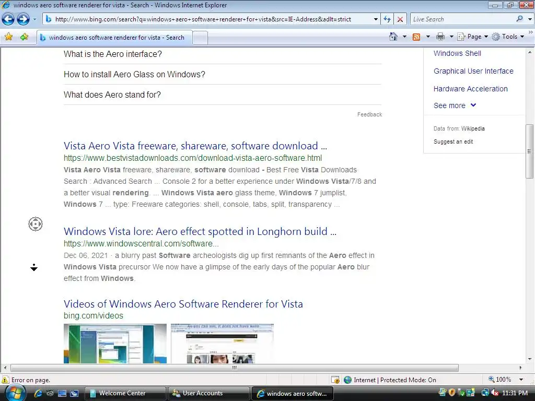Image resolution: width=535 pixels, height=401 pixels.
Task: Open the search provider options dropdown
Action: click(530, 19)
